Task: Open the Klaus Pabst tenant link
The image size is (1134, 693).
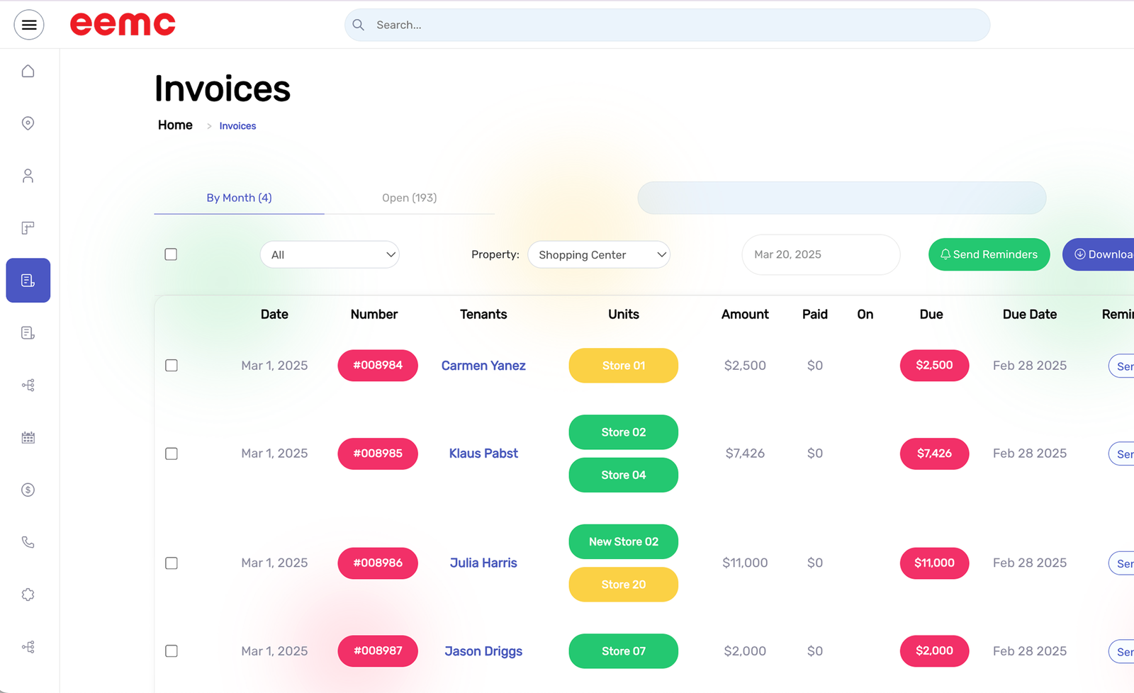Action: coord(483,453)
